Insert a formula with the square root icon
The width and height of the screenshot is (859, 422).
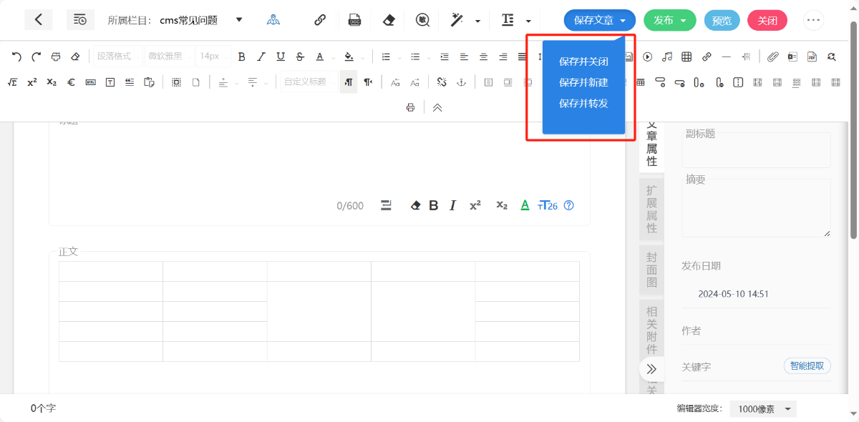pos(12,82)
